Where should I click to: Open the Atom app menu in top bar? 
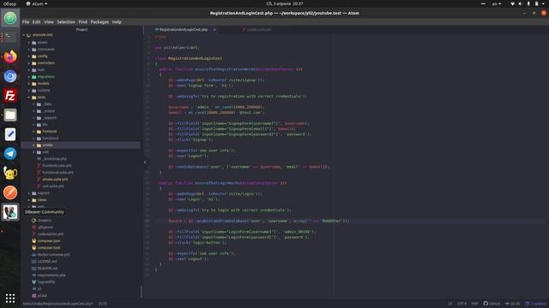[x=37, y=3]
